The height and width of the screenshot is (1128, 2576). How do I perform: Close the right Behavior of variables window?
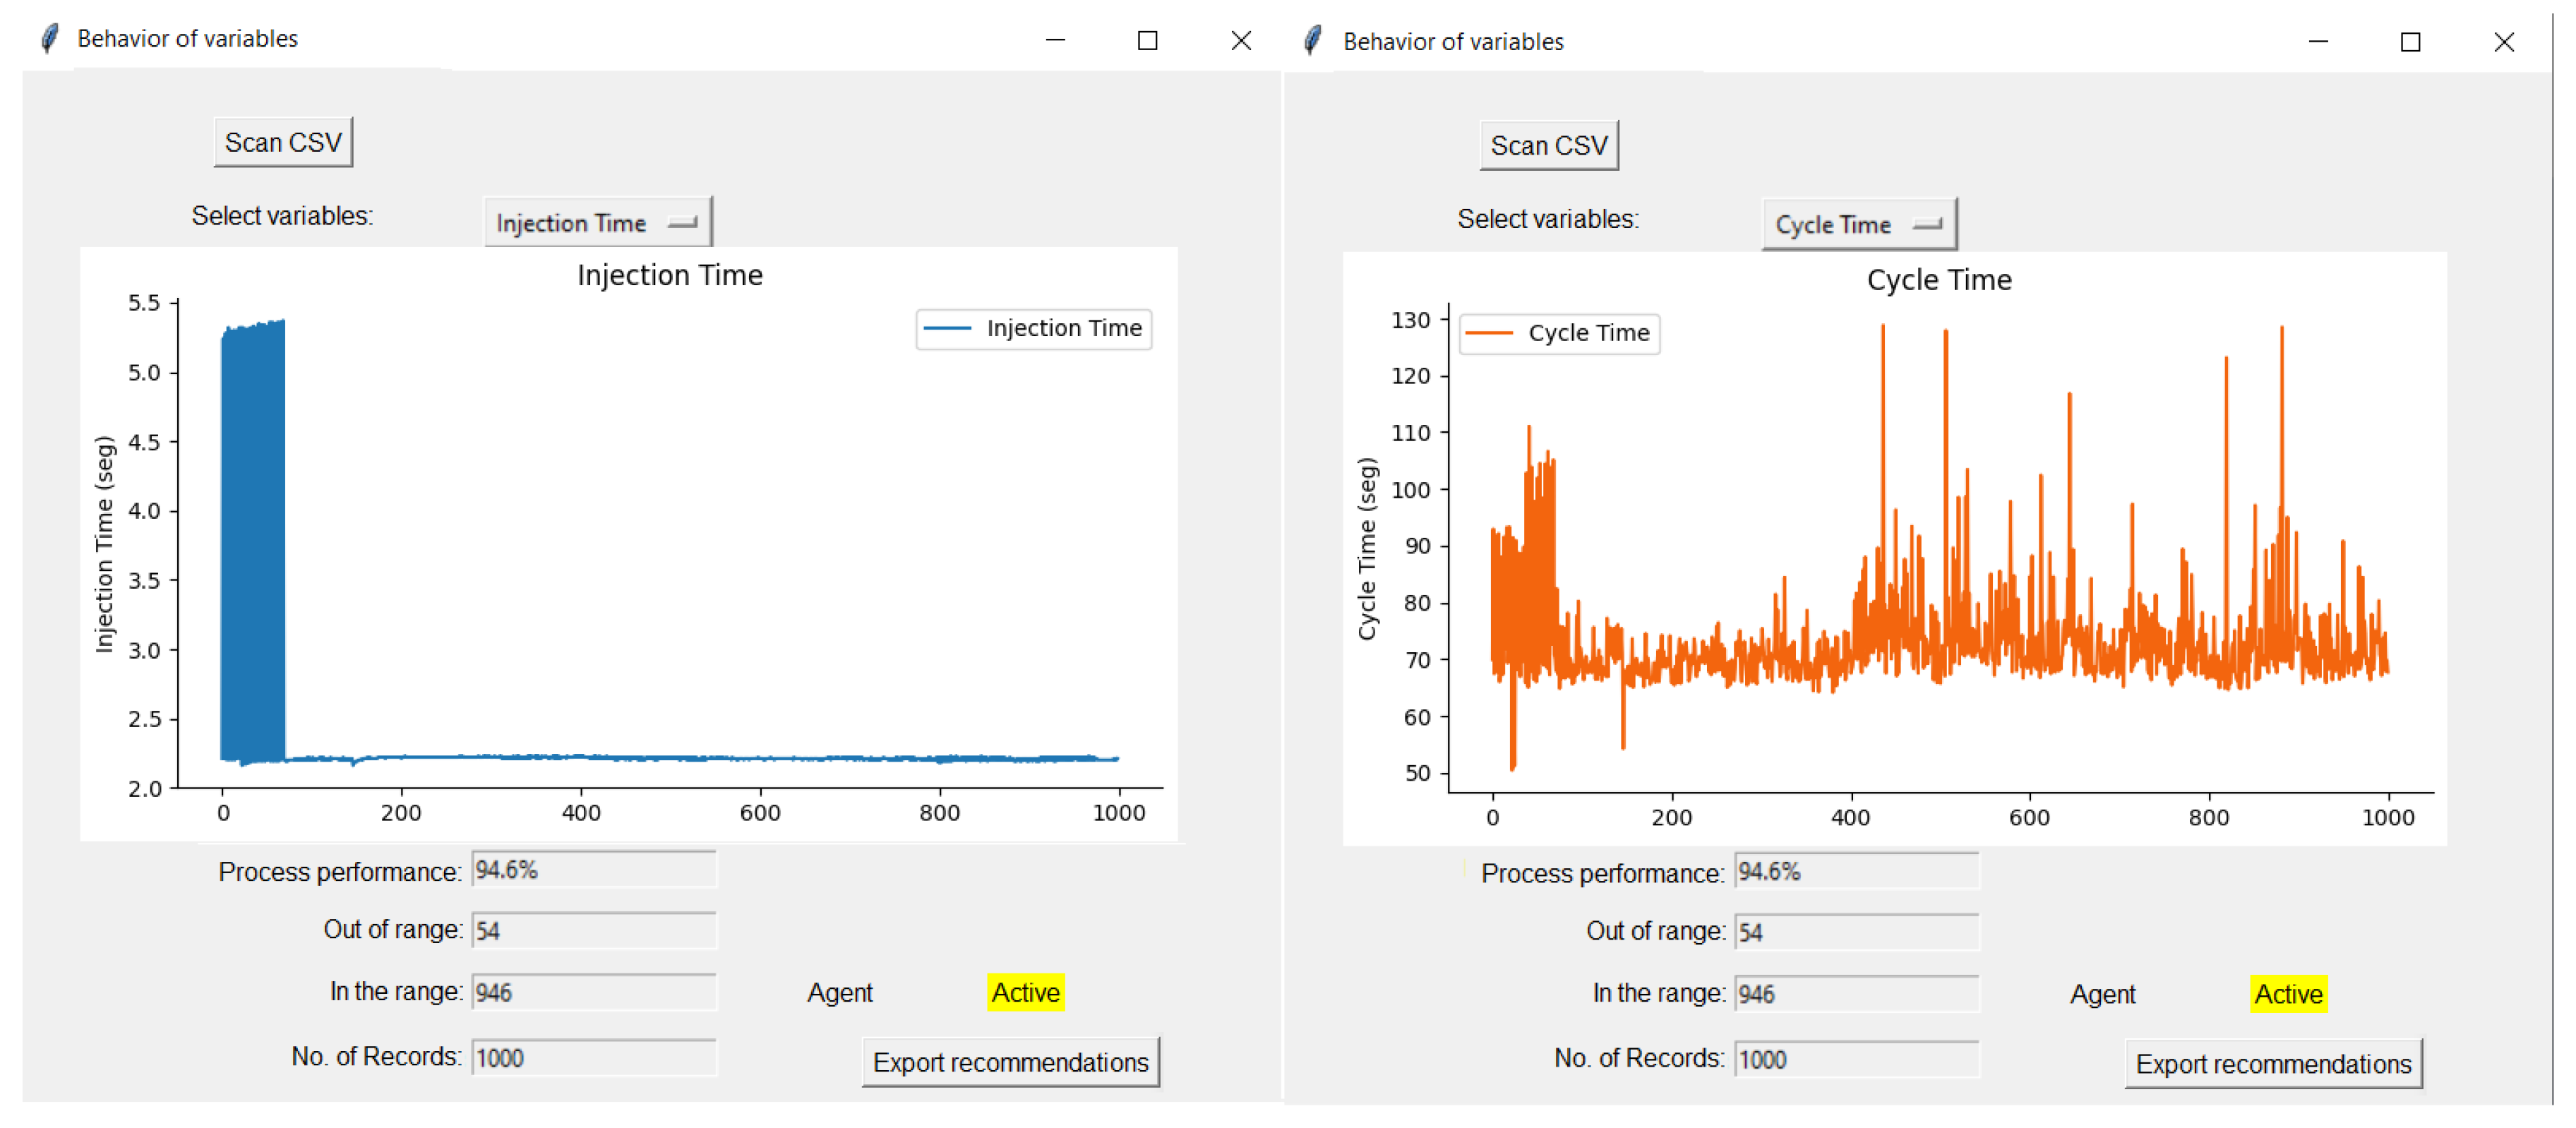(x=2503, y=42)
